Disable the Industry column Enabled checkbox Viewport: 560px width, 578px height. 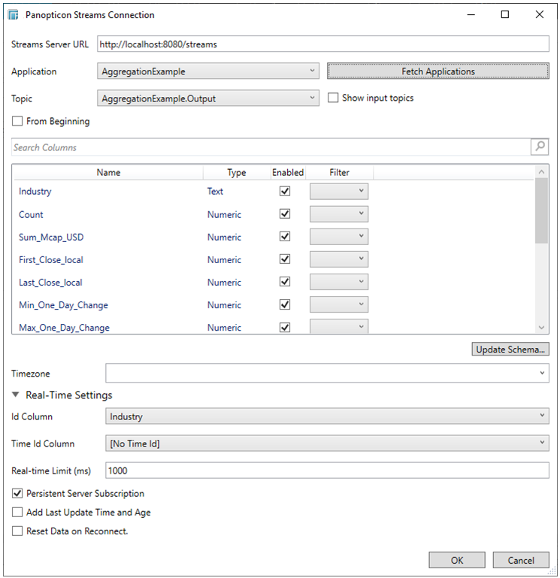click(284, 192)
